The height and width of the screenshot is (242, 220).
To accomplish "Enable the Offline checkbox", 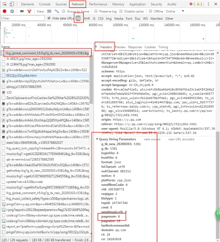I will [x=150, y=11].
